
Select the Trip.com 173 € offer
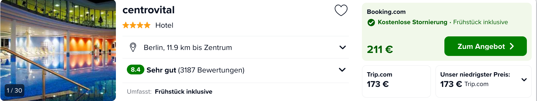pos(396,81)
